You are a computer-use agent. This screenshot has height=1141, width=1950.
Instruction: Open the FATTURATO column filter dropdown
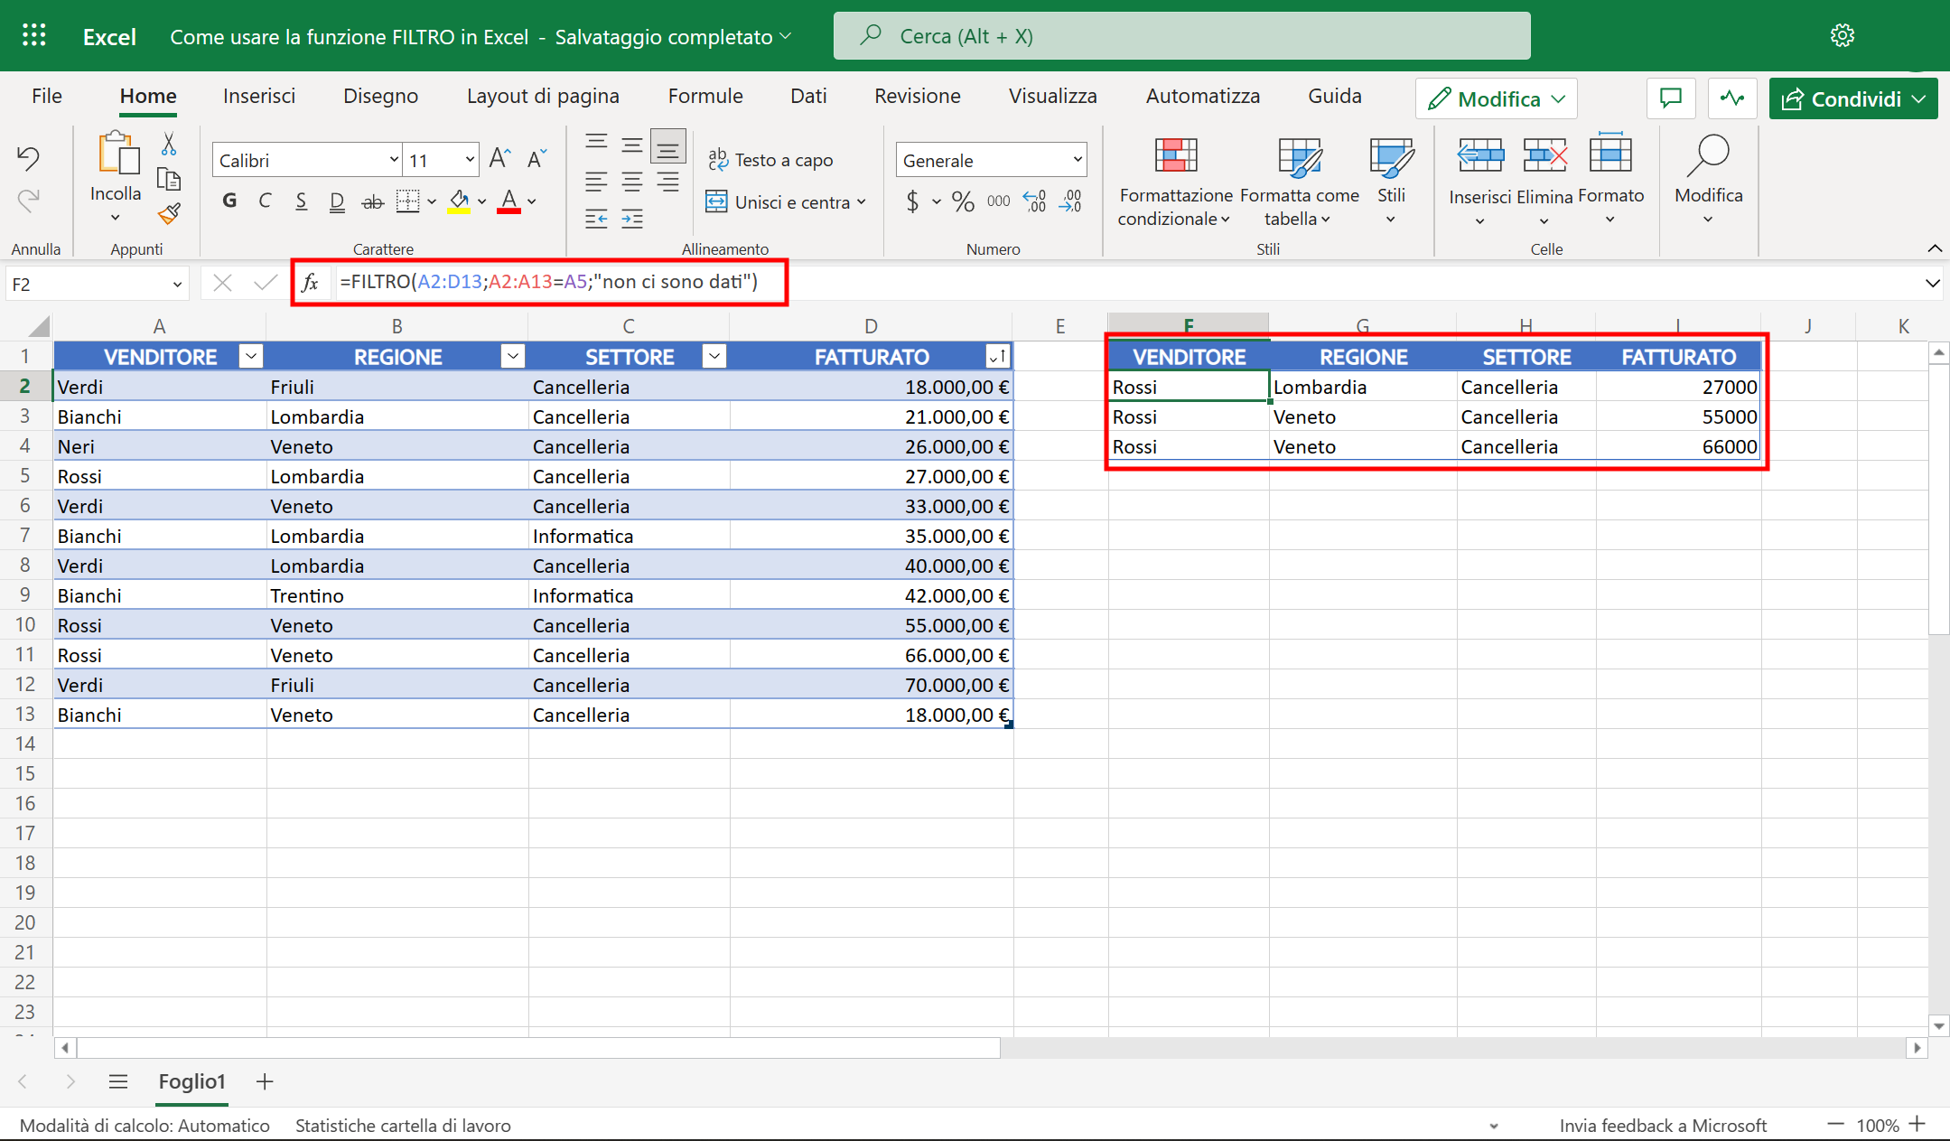[x=997, y=356]
